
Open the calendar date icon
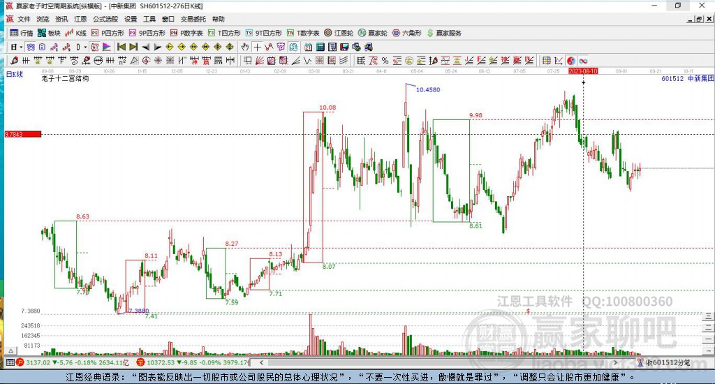pos(308,47)
